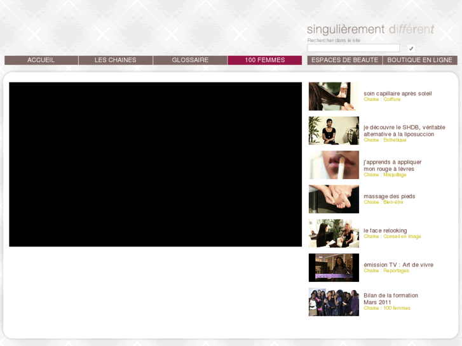462x346 pixels.
Task: Open the 'Chaîne : Maquillage' channel link
Action: coord(385,175)
